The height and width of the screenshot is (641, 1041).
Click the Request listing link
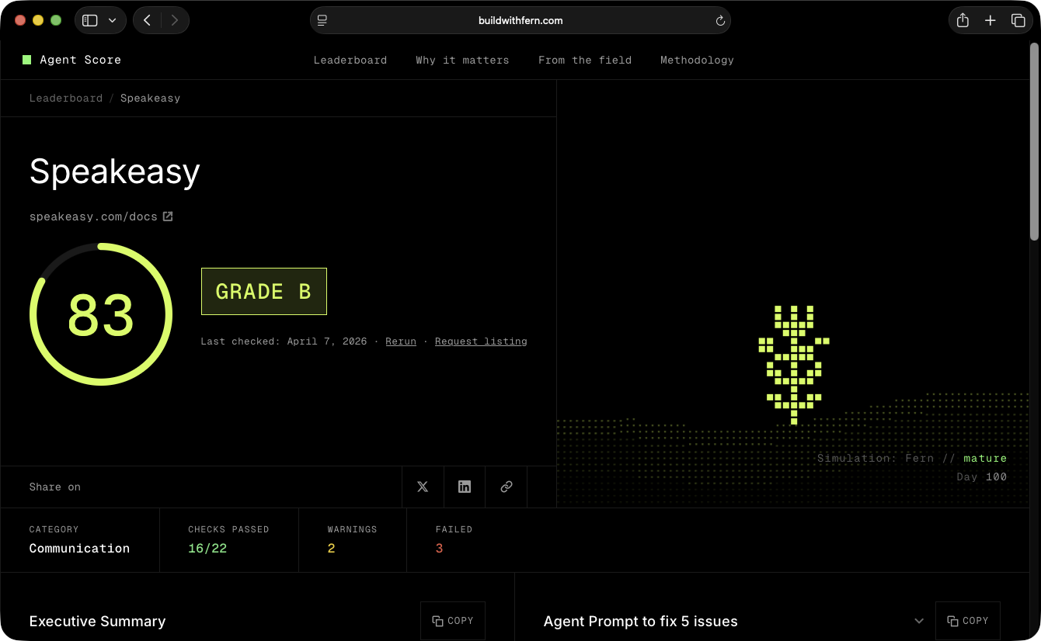point(481,341)
